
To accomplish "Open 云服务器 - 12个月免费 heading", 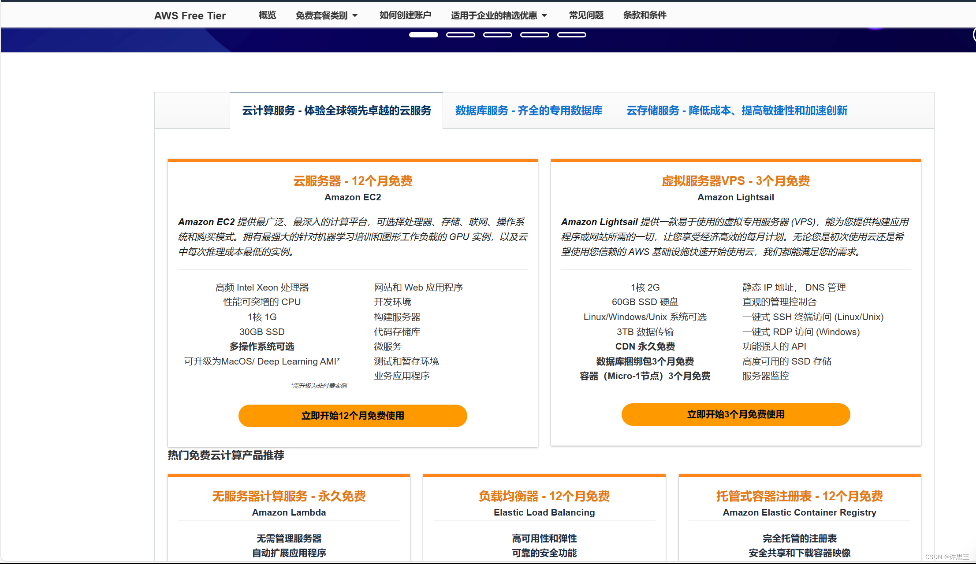I will pos(353,181).
